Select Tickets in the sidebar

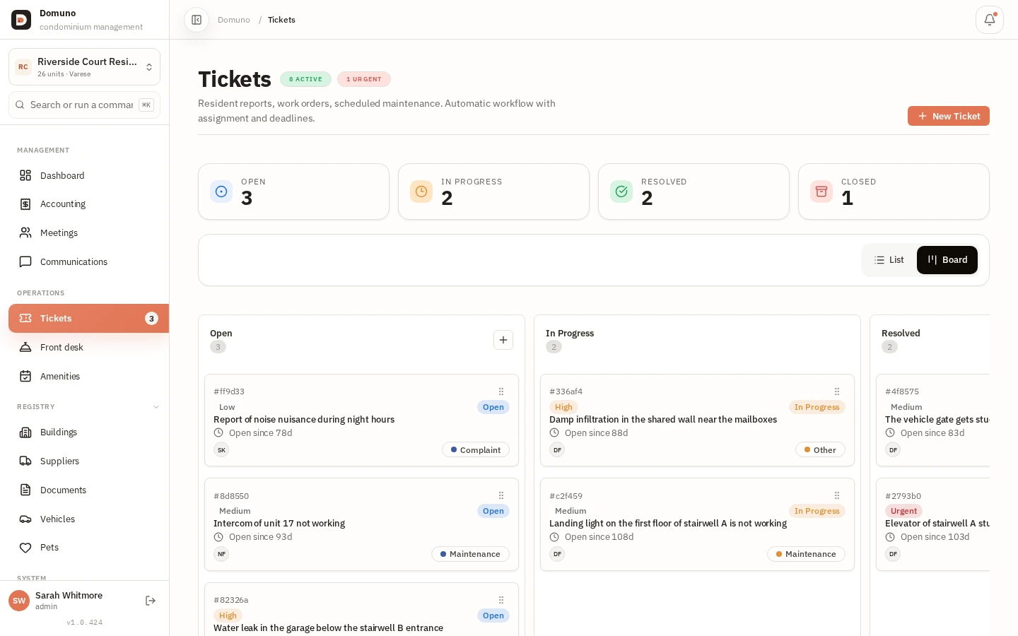tap(88, 318)
